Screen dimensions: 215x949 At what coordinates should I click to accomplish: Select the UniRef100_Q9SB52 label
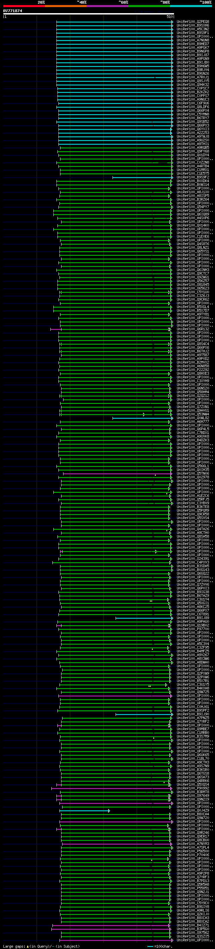[x=193, y=122]
